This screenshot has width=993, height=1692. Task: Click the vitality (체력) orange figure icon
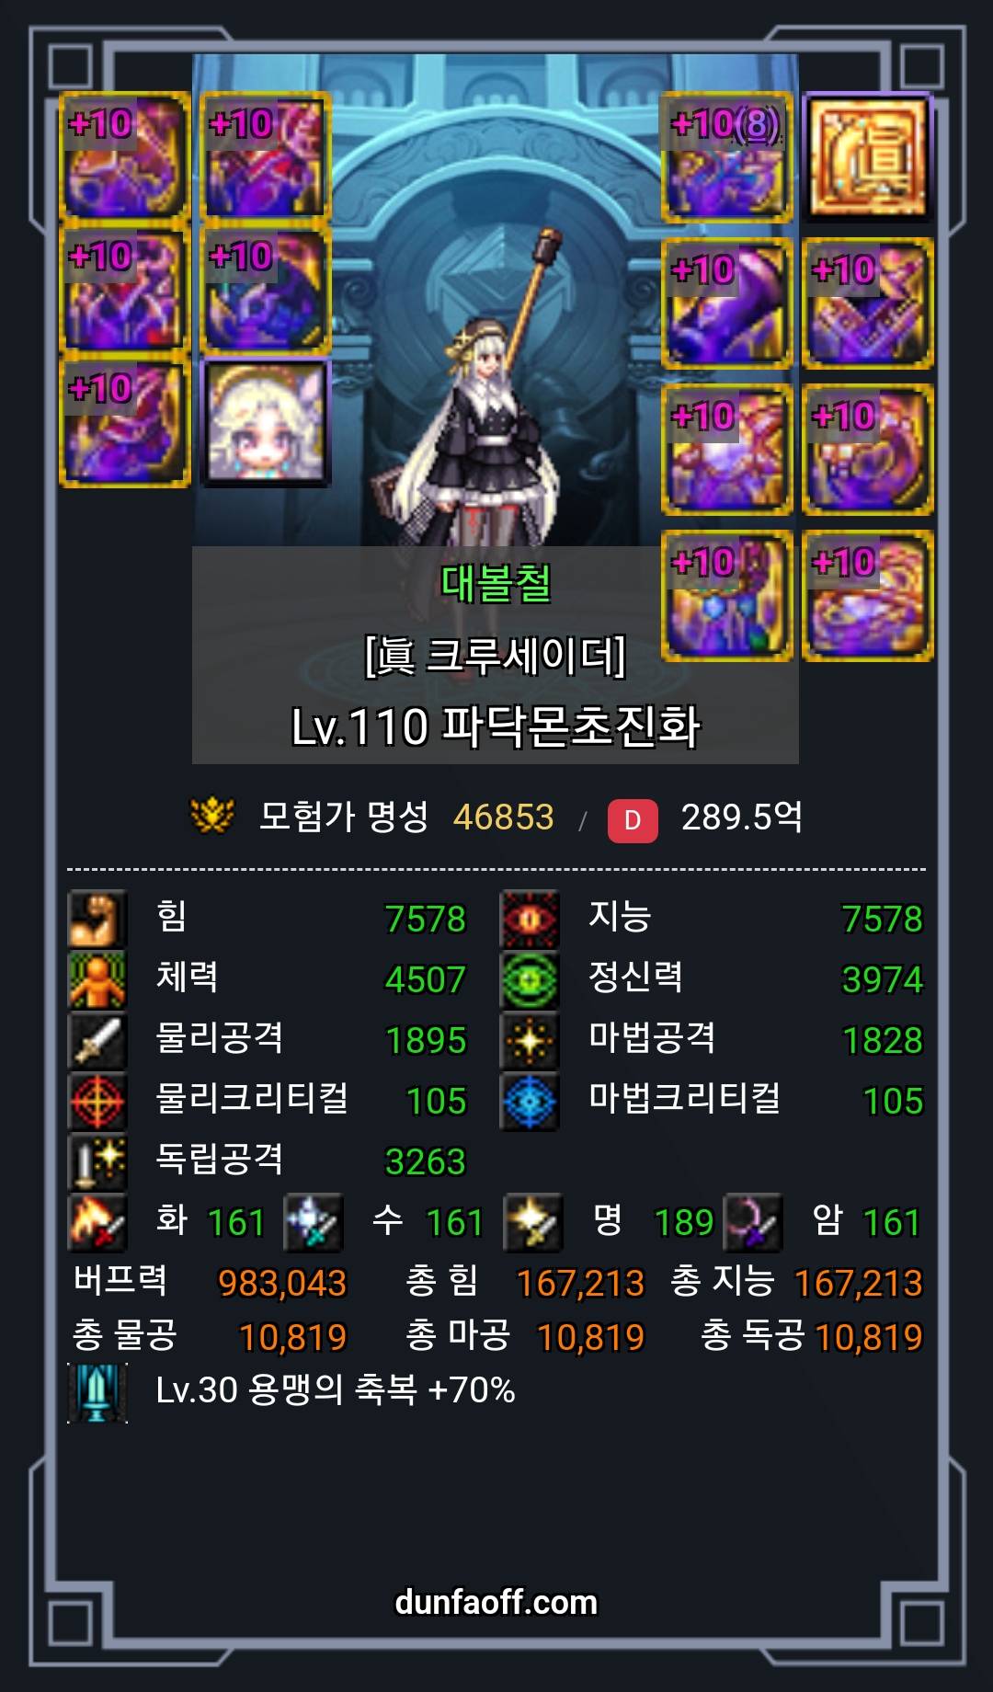pos(97,978)
